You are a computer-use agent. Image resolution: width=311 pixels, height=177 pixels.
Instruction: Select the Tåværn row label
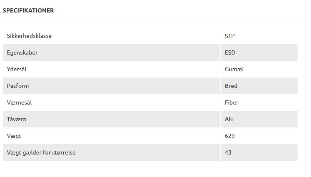tap(17, 119)
